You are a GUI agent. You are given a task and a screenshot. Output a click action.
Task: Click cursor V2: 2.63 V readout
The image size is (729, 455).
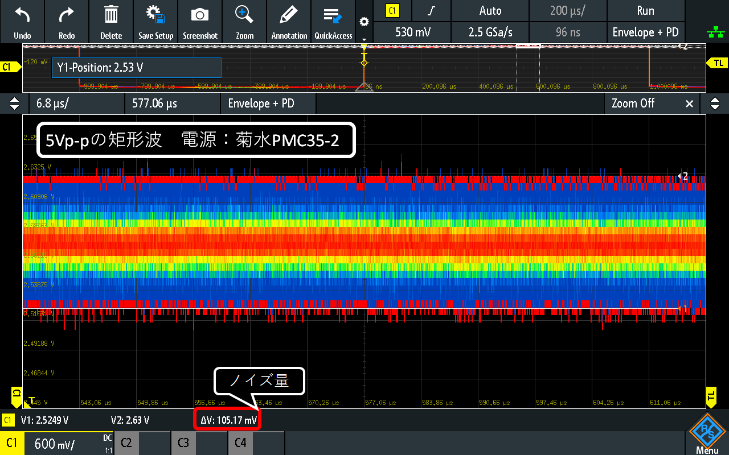pyautogui.click(x=130, y=420)
